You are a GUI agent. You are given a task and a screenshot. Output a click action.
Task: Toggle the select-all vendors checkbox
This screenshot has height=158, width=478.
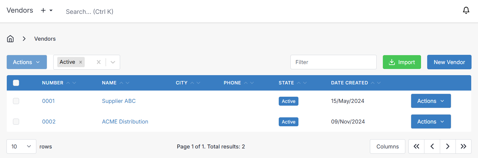coord(16,83)
